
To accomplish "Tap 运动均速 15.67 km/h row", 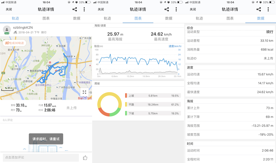I will point(230,74).
